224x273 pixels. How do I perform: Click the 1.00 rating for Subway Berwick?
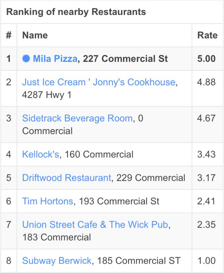(x=207, y=261)
